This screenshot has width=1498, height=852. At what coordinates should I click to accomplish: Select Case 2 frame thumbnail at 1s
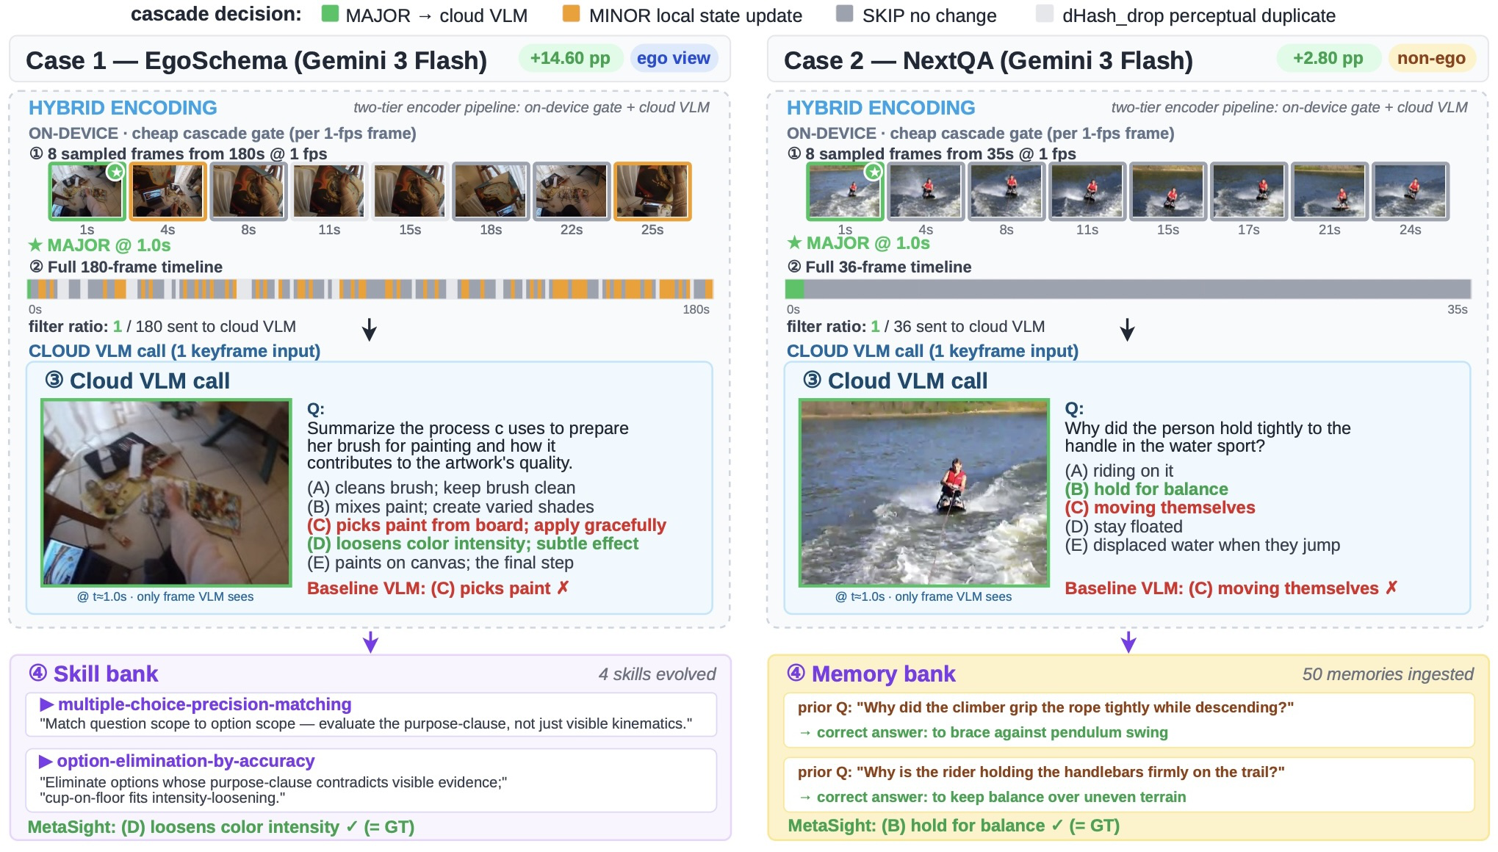tap(845, 191)
